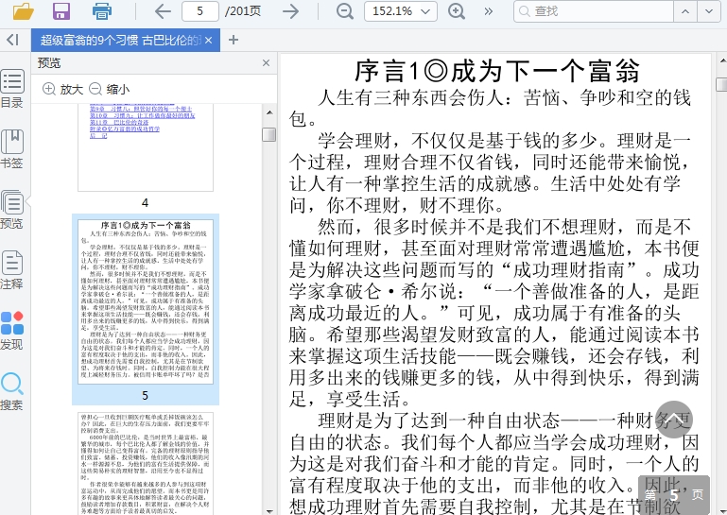Open the 注释 annotations panel
Viewport: 727px width, 515px height.
point(12,269)
